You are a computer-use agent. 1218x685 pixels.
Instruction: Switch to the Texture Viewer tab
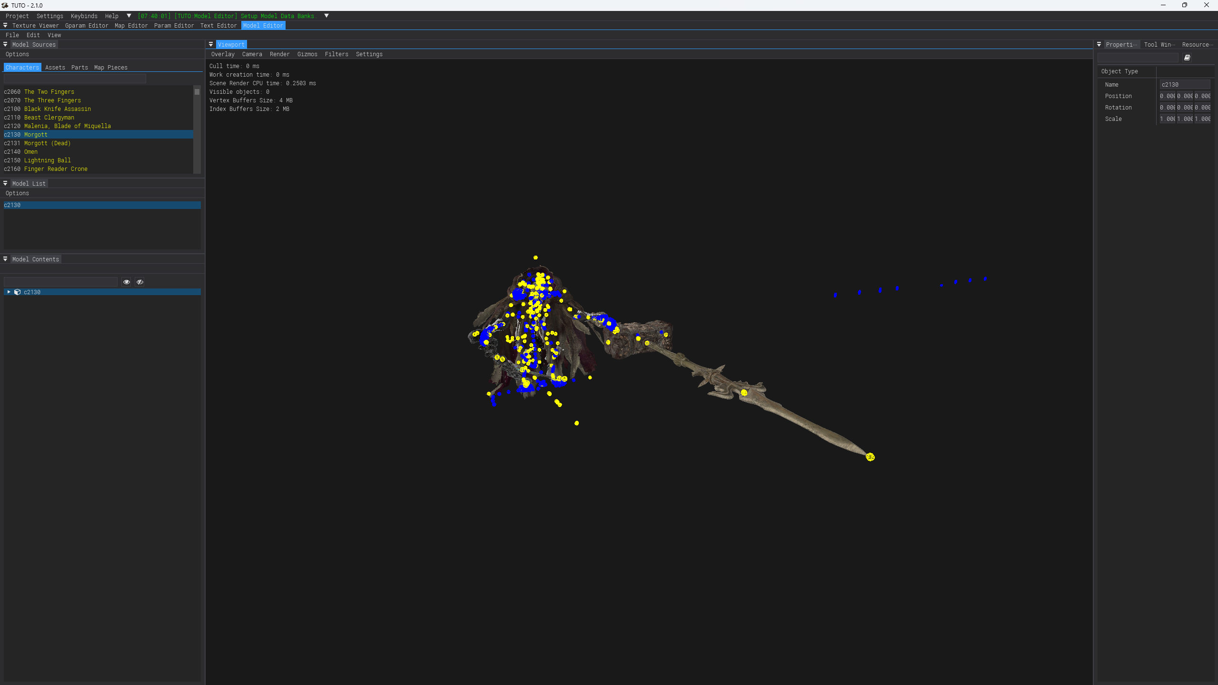click(x=36, y=25)
